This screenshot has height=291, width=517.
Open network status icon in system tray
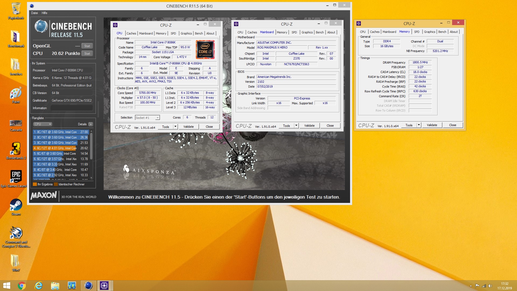[x=484, y=286]
